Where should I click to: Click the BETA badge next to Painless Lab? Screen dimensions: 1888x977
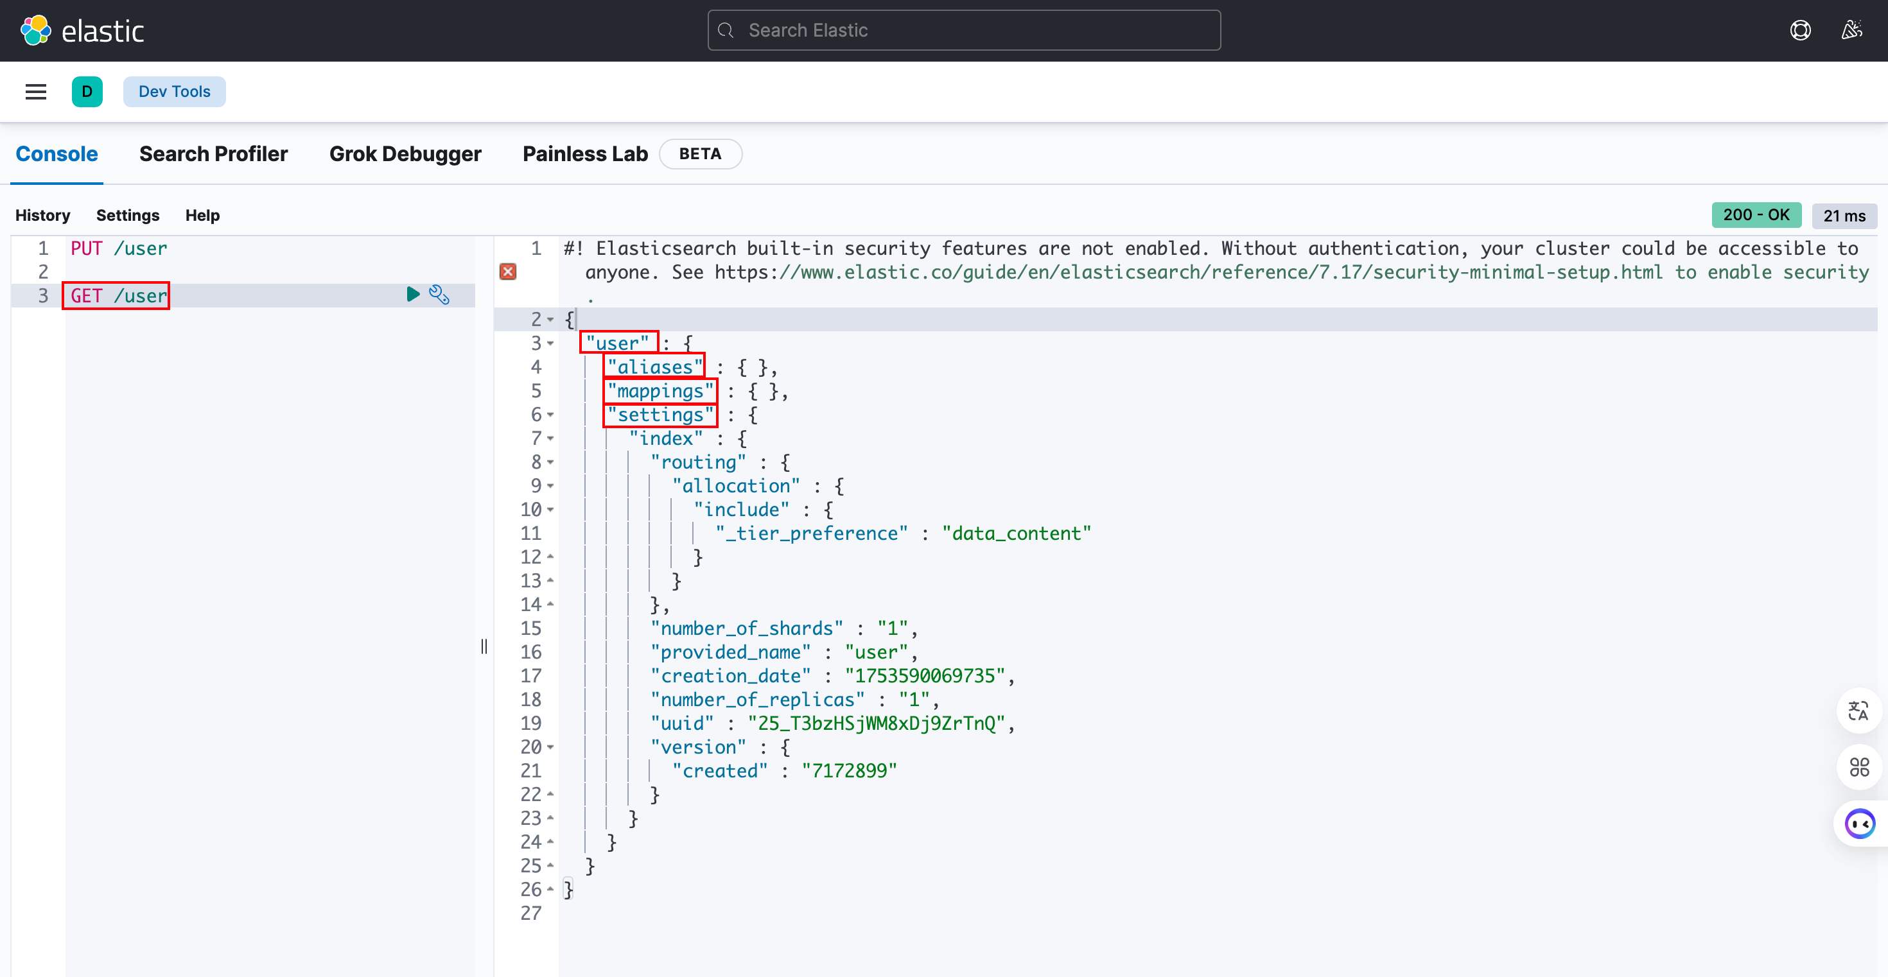point(700,154)
